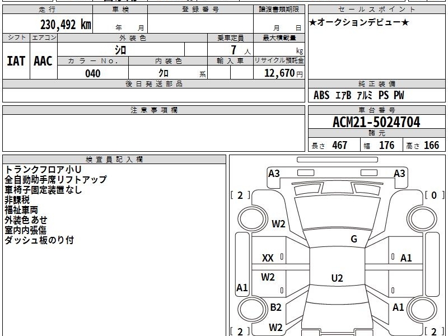
Task: Select the note 車椅子固定装置なし
Action: (x=43, y=190)
